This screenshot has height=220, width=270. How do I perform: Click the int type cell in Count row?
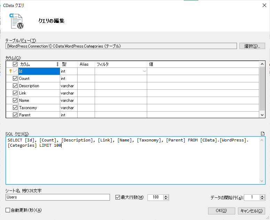tap(69, 79)
